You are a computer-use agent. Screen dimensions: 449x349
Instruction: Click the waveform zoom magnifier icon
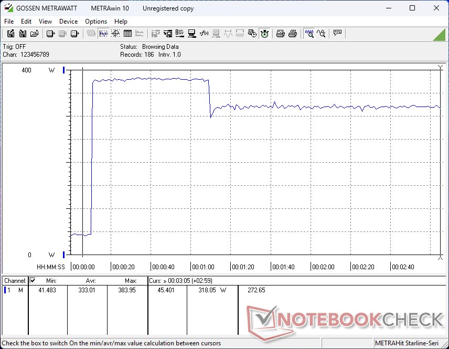309,34
